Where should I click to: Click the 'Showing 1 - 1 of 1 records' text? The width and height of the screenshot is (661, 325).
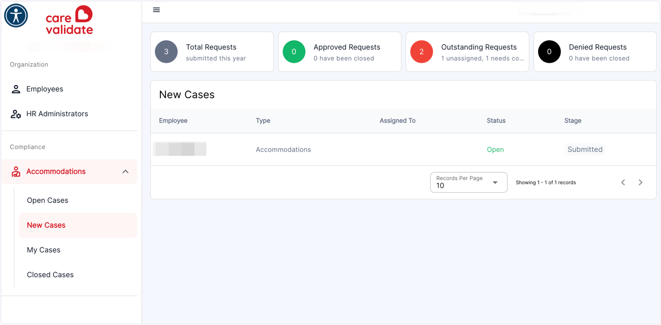pos(546,182)
